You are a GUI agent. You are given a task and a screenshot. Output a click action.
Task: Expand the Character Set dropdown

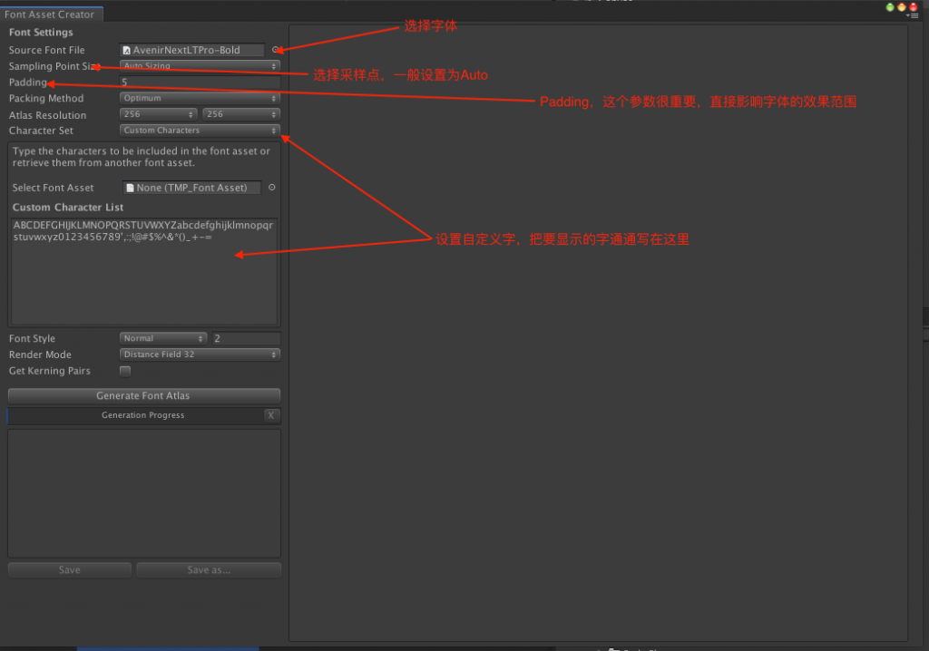(200, 131)
